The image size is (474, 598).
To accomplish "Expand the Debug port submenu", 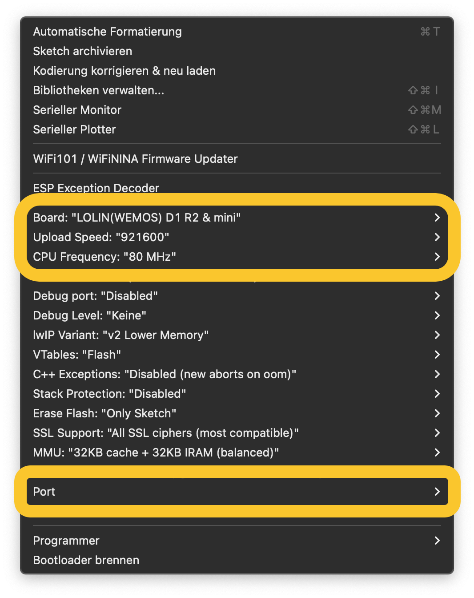I will point(95,296).
